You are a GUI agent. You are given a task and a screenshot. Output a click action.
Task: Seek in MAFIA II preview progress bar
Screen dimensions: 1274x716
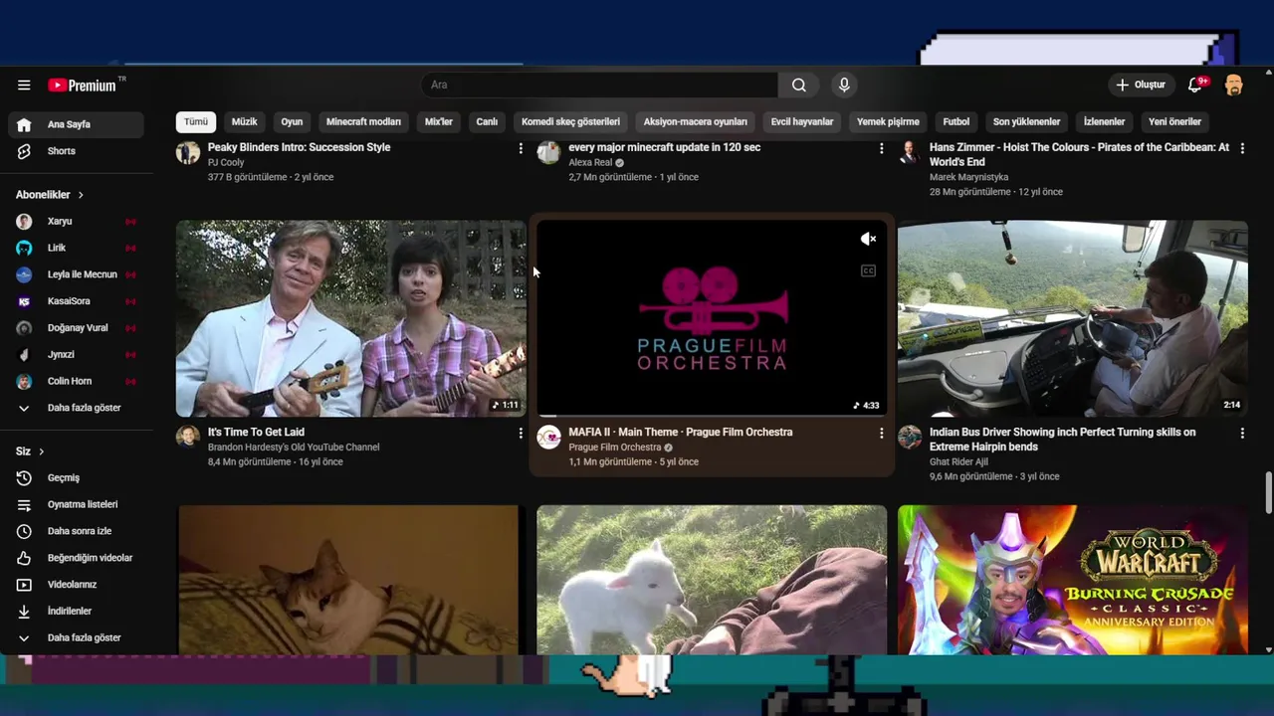point(712,416)
